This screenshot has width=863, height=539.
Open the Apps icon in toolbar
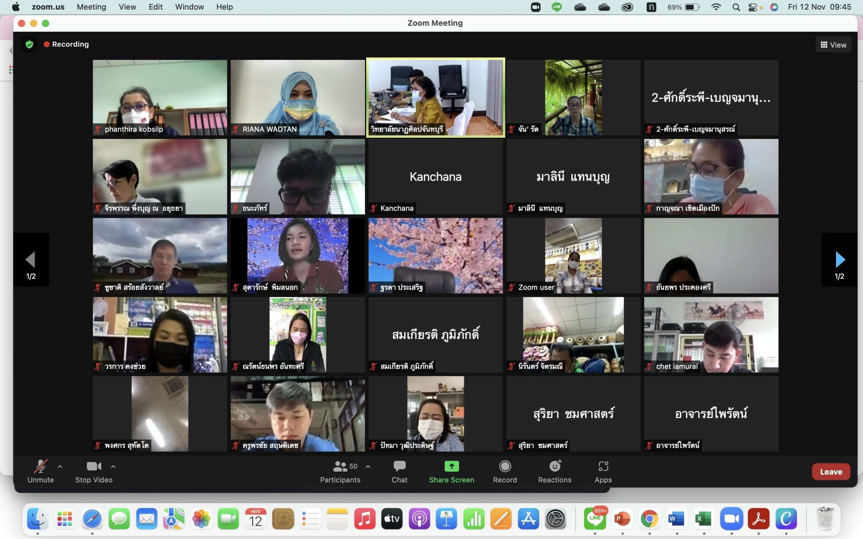pyautogui.click(x=603, y=467)
